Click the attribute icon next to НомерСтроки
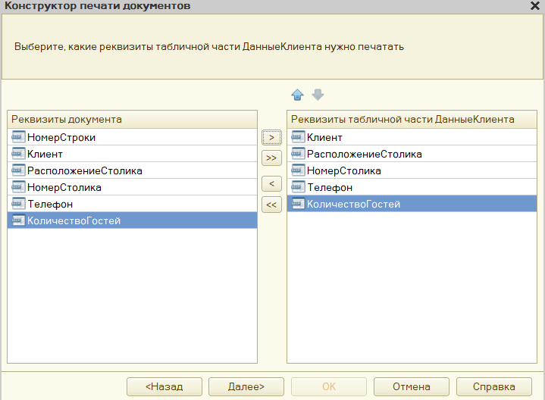Screen dimensions: 545x400 click(x=18, y=138)
